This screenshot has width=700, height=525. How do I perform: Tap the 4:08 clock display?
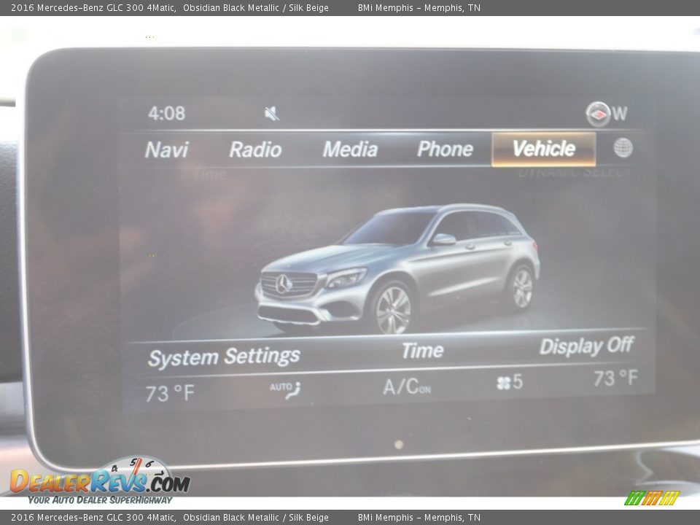(x=166, y=114)
